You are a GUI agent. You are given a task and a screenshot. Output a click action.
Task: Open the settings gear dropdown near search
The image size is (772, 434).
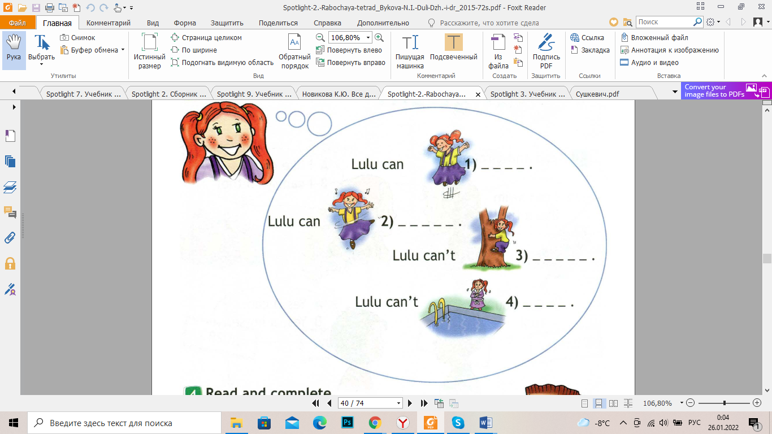[714, 22]
